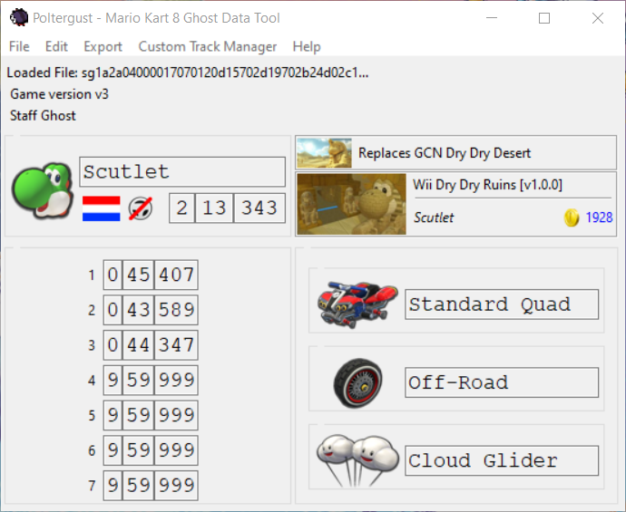The width and height of the screenshot is (626, 512).
Task: Click the Cloud Glider name field
Action: [502, 460]
